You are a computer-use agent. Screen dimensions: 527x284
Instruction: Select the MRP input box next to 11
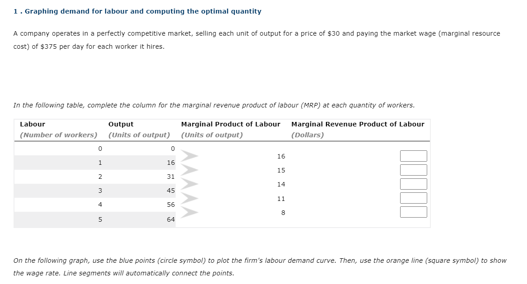tap(413, 198)
